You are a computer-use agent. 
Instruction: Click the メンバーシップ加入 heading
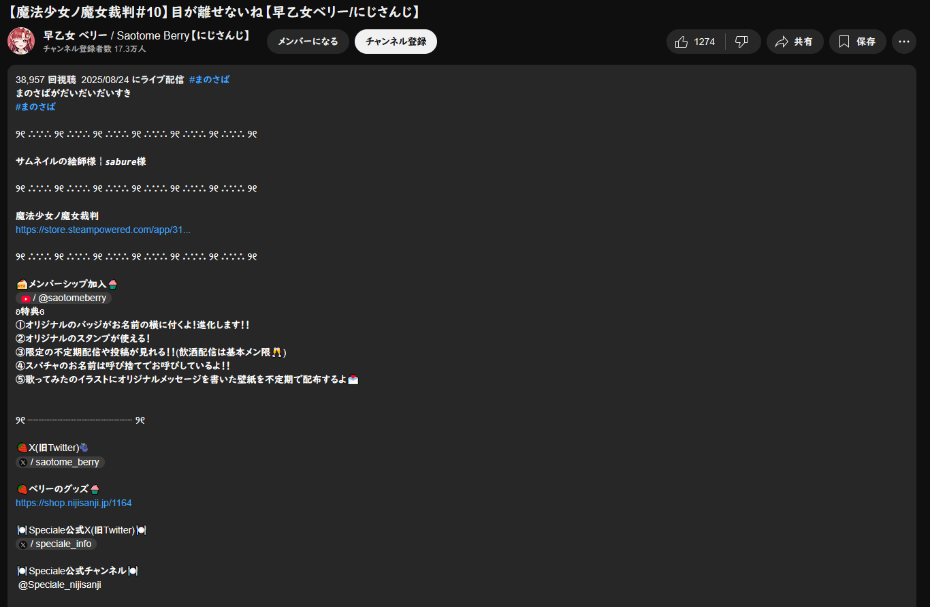click(67, 284)
